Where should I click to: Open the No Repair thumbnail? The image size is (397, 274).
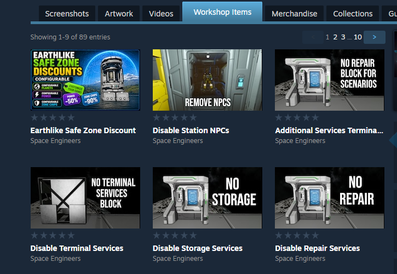(330, 198)
